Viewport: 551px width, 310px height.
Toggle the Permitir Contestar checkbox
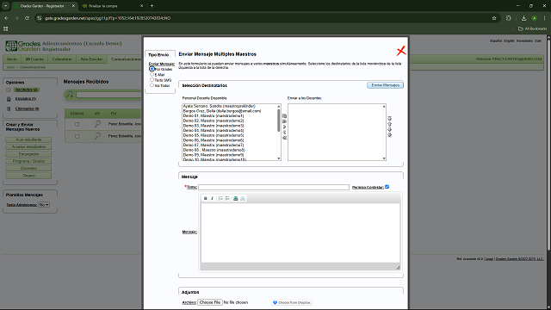pyautogui.click(x=387, y=187)
